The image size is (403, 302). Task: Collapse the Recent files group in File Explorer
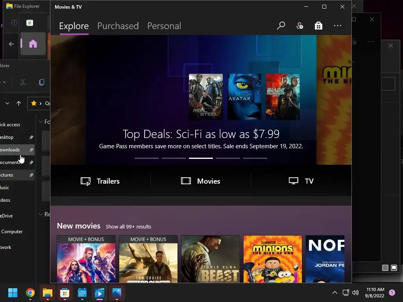pyautogui.click(x=41, y=214)
